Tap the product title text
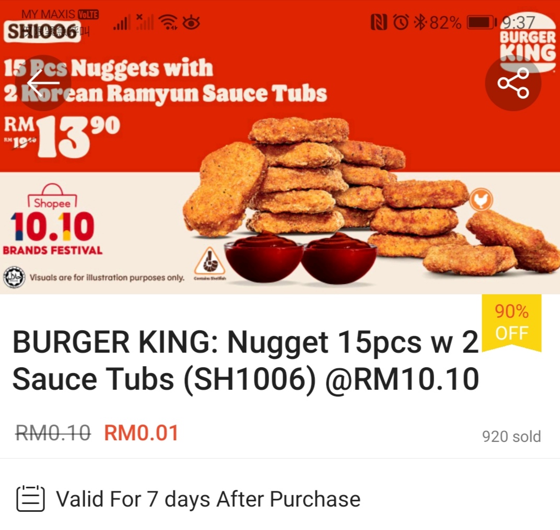The height and width of the screenshot is (530, 560). point(246,360)
